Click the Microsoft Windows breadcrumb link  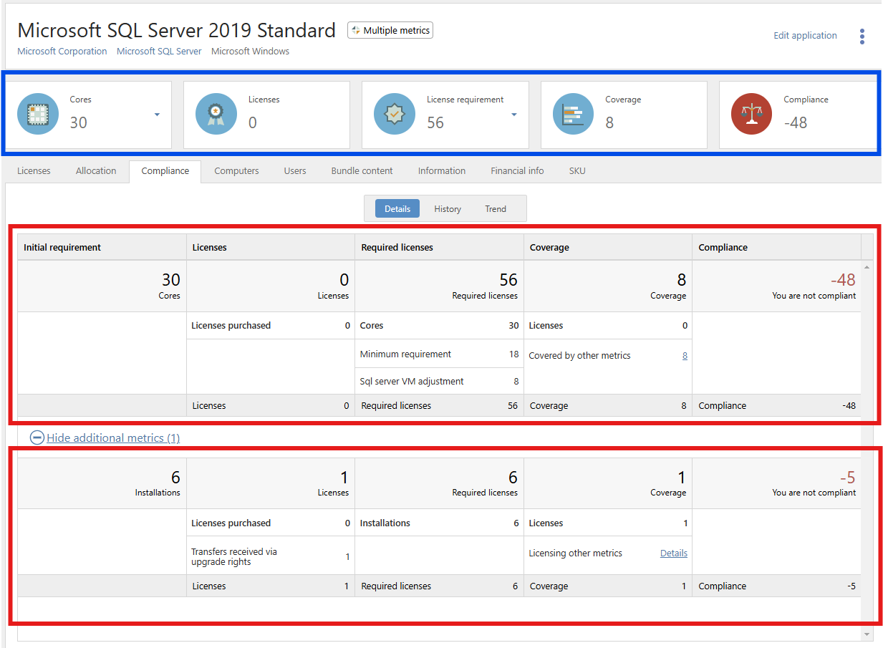coord(251,51)
